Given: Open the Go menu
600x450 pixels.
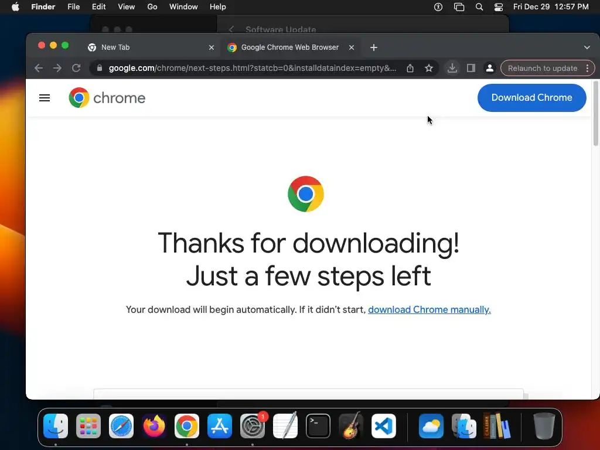Looking at the screenshot, I should pos(152,7).
